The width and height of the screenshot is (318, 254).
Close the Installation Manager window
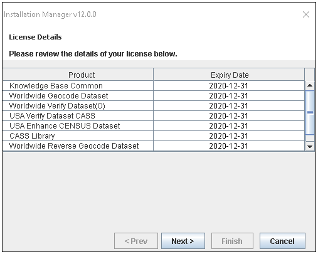coord(306,14)
